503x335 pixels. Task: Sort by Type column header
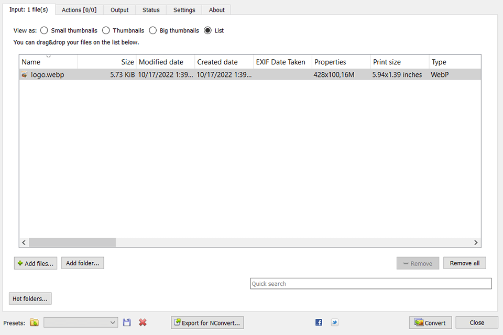pyautogui.click(x=455, y=62)
